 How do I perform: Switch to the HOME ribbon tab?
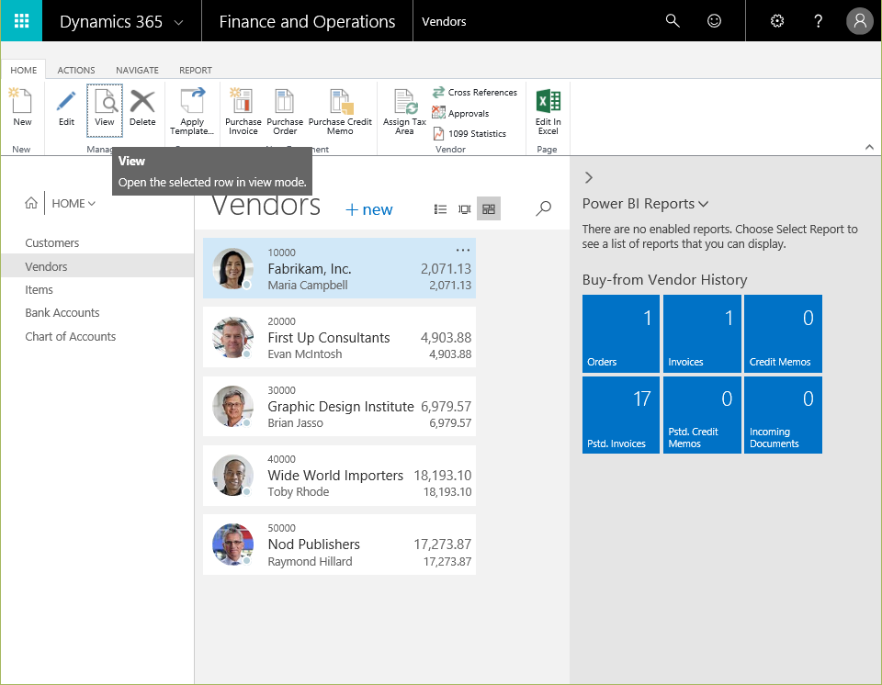[x=24, y=71]
